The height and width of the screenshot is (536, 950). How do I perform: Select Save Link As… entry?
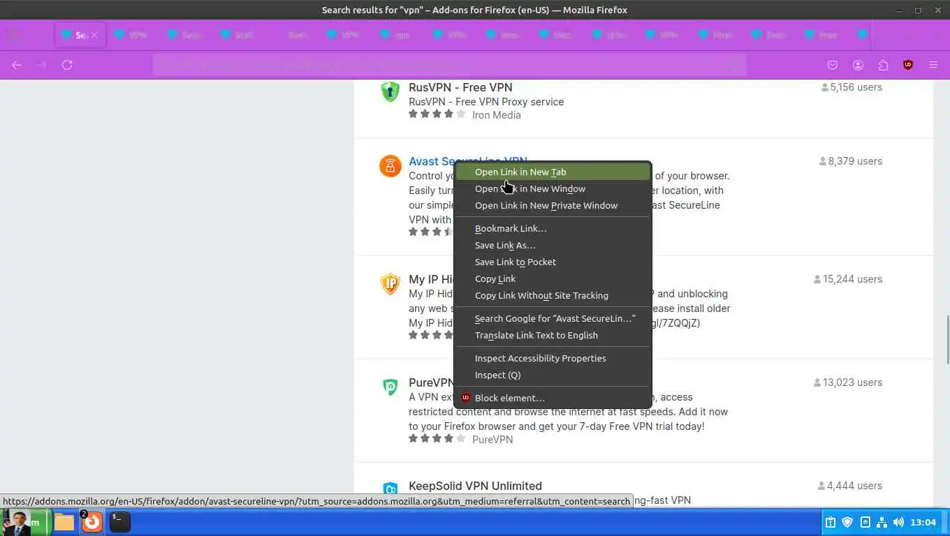pos(553,245)
